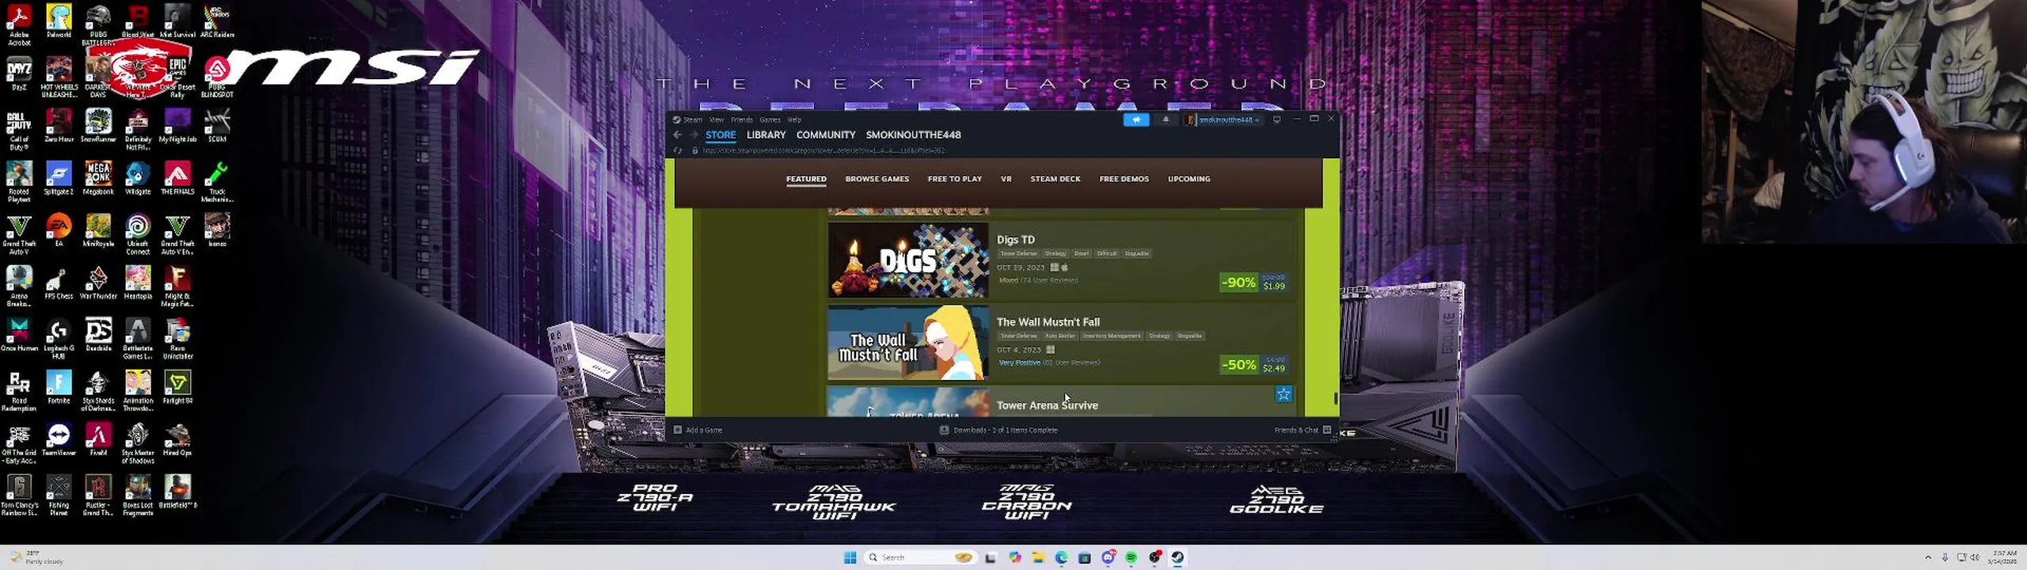Open Downloads status in Steam footer
This screenshot has height=570, width=2027.
click(998, 430)
